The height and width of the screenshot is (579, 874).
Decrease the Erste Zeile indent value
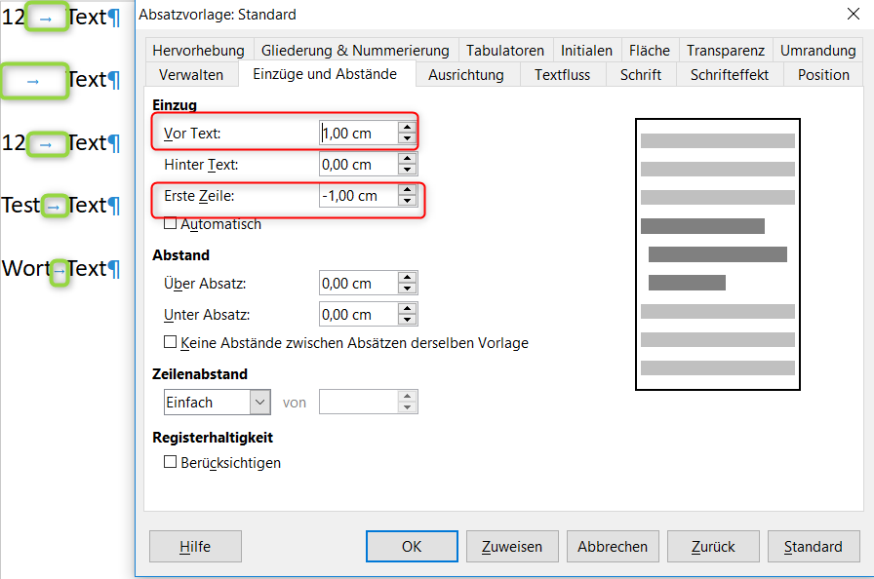[x=407, y=202]
